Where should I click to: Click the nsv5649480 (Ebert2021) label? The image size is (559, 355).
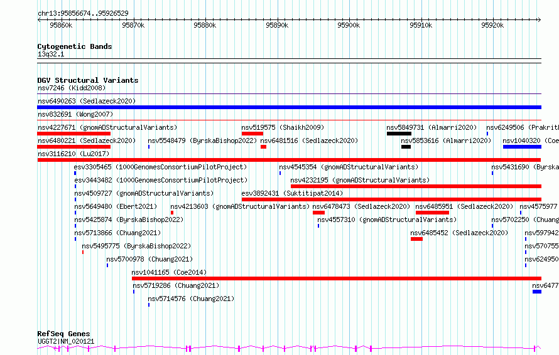click(116, 206)
